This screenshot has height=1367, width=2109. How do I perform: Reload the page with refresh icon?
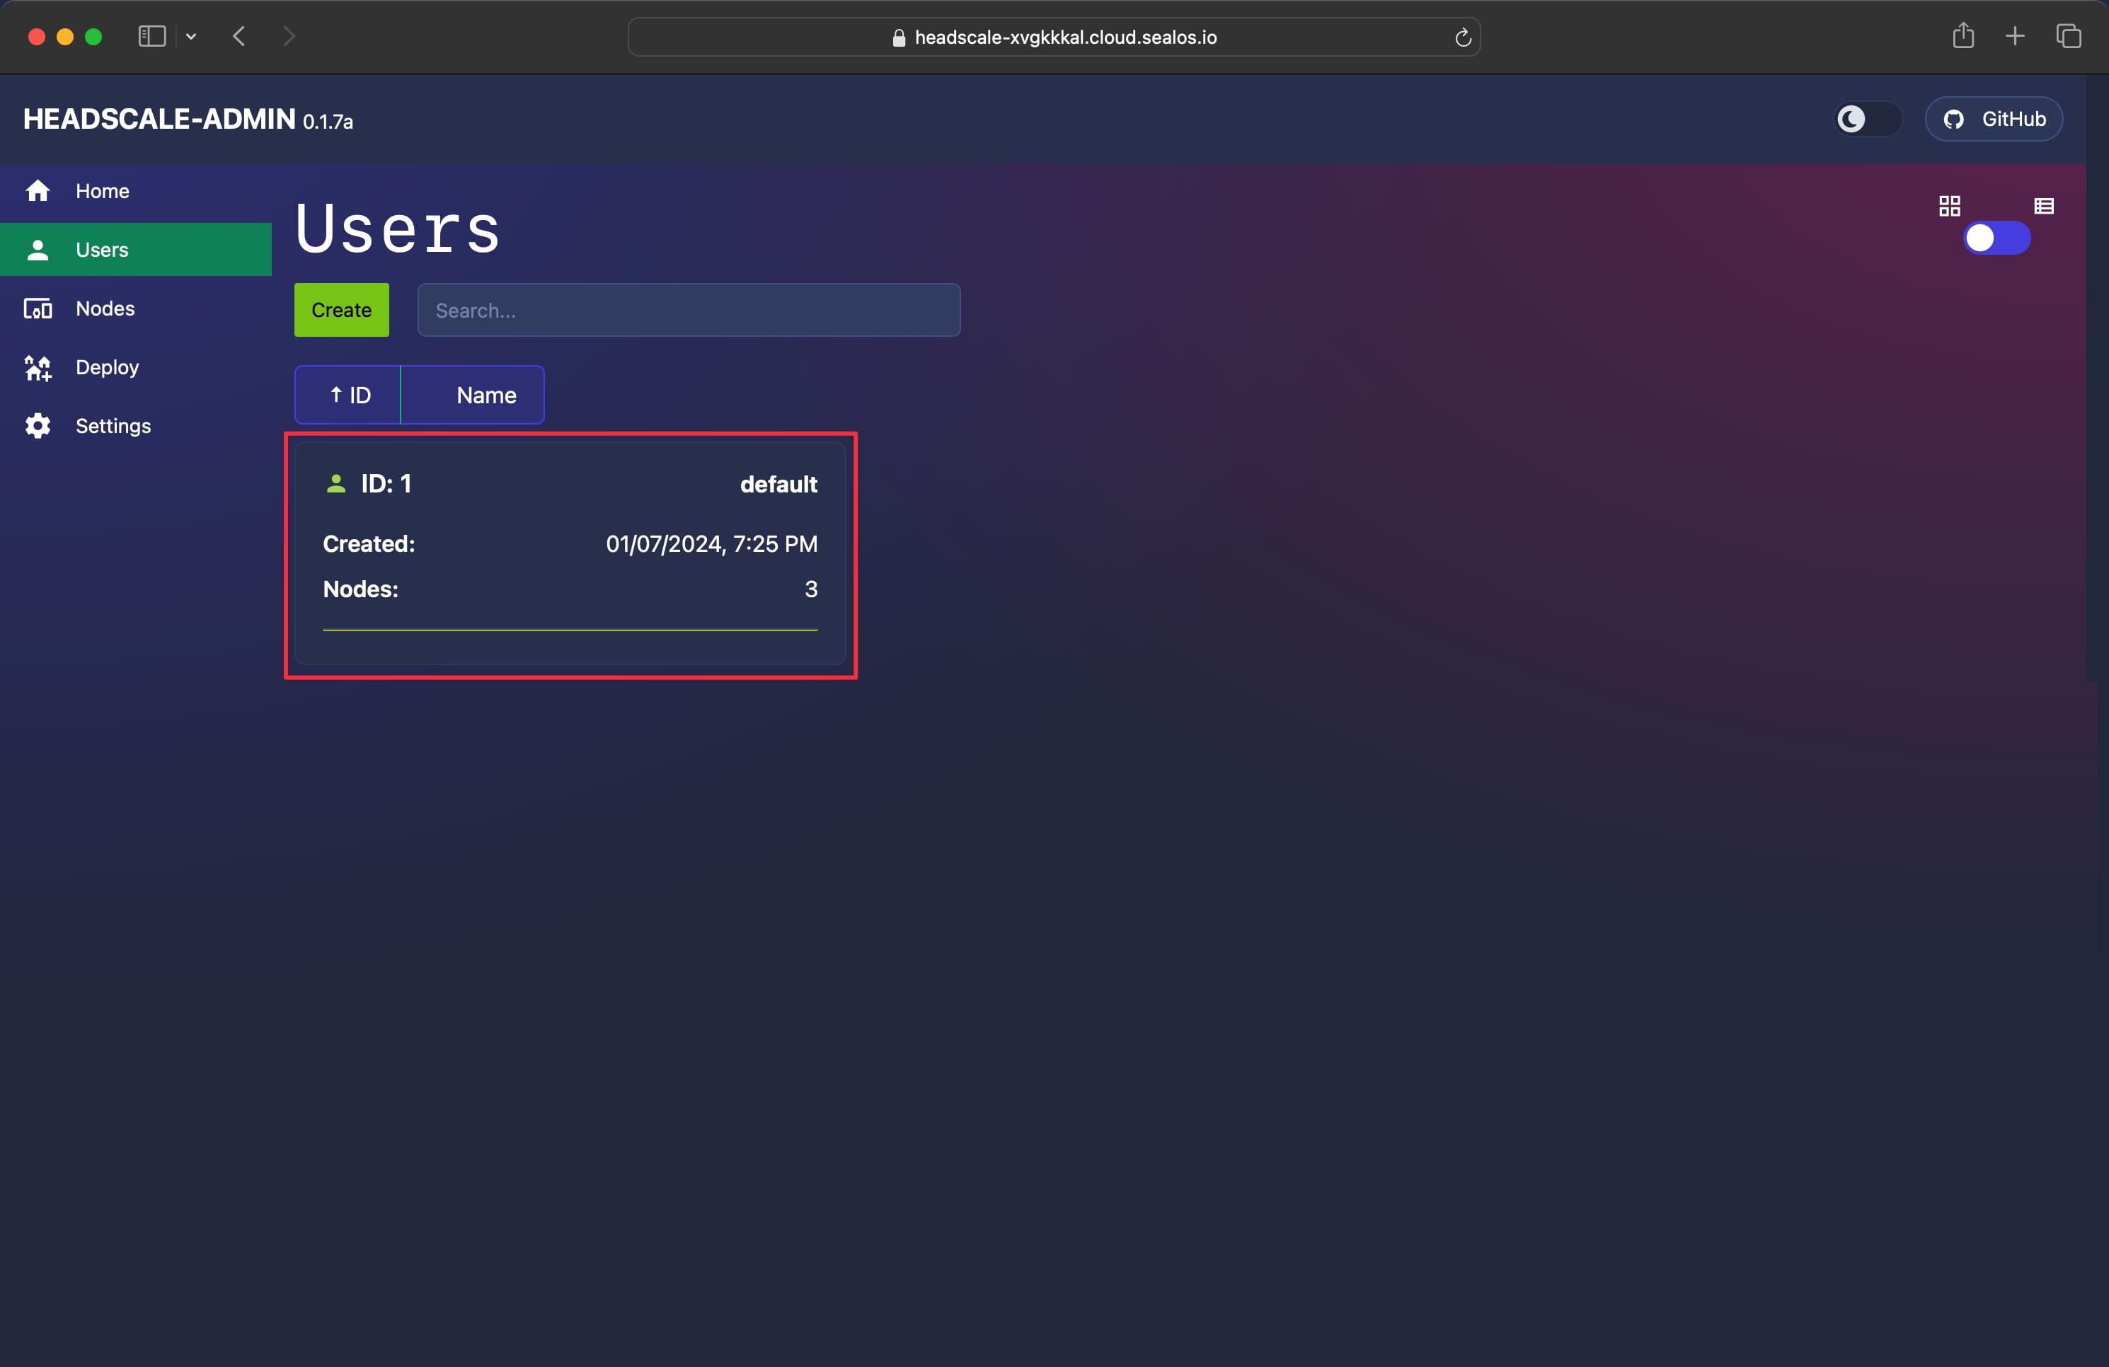[x=1463, y=38]
